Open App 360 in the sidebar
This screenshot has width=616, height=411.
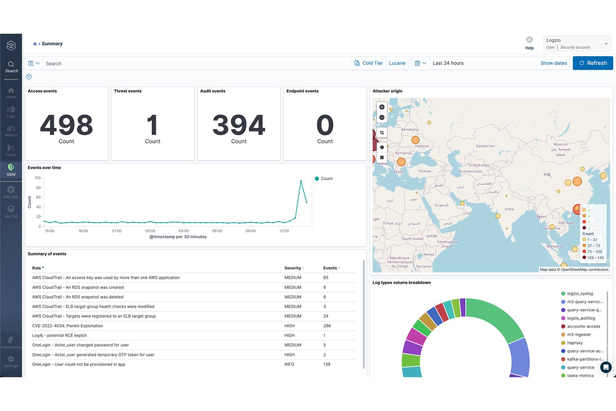pyautogui.click(x=11, y=212)
